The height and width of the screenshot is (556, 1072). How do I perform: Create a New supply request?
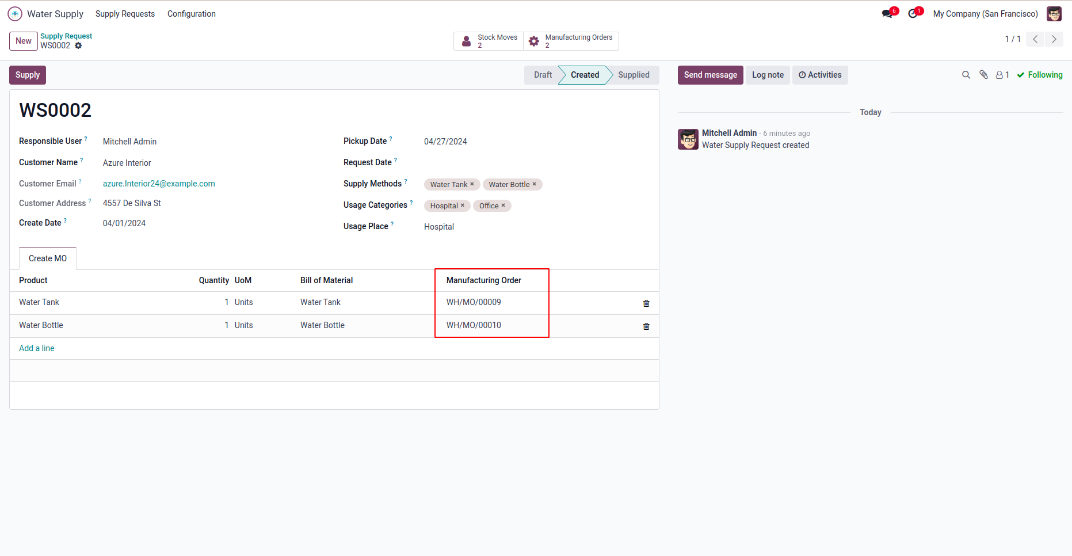click(x=24, y=41)
